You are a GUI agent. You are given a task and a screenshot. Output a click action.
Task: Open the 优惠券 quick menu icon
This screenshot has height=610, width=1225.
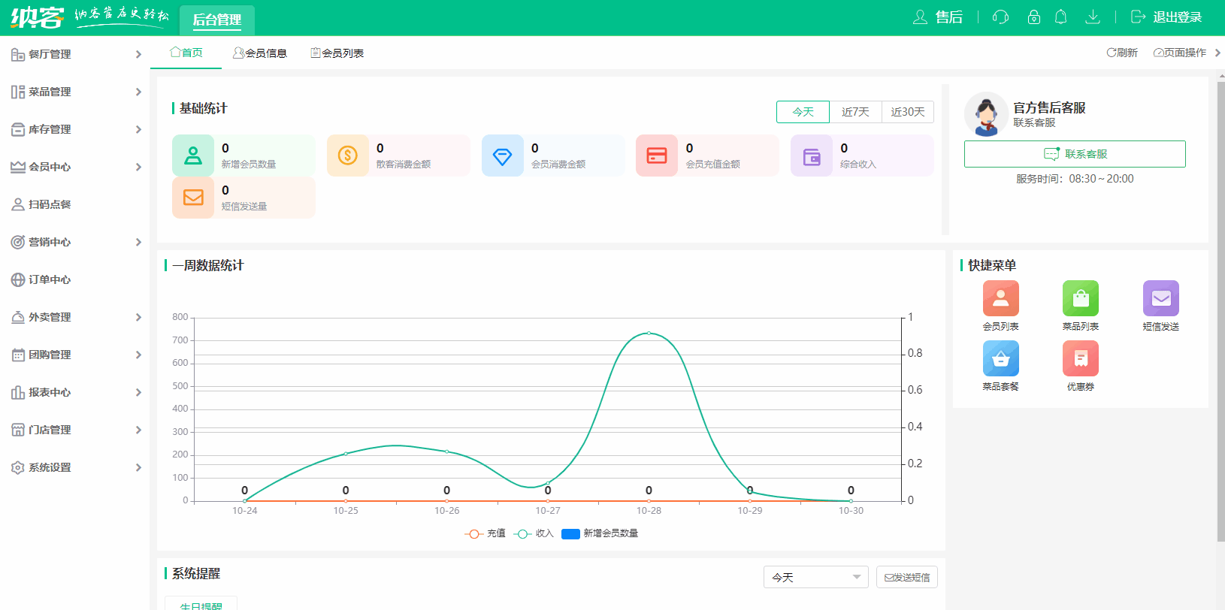1080,358
